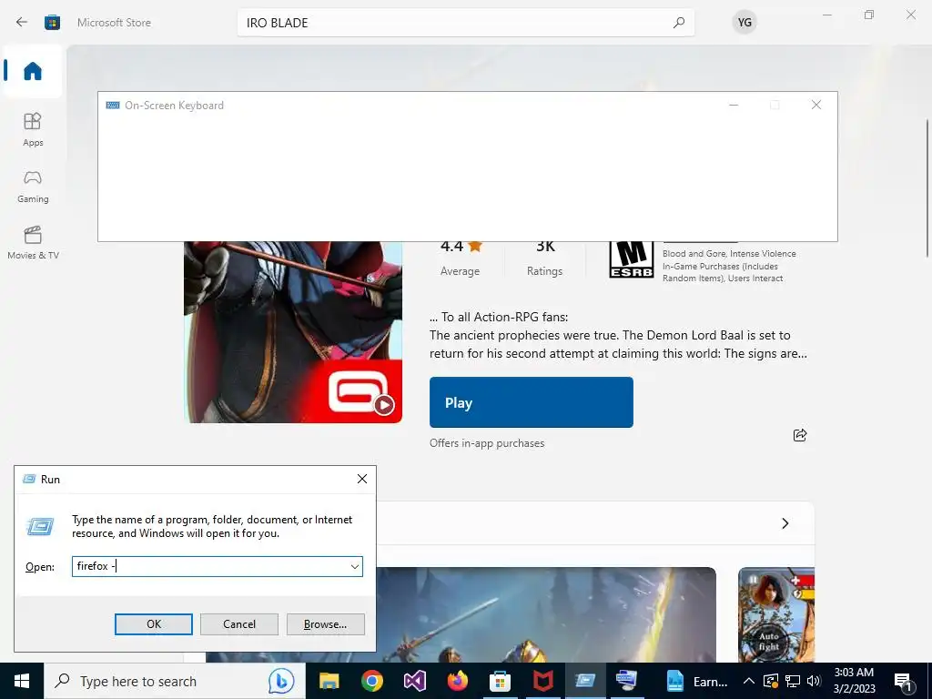
Task: Switch to On-Screen Keyboard taskbar icon
Action: tap(628, 681)
